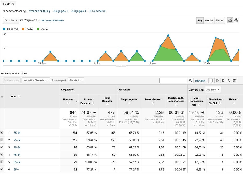Image resolution: width=243 pixels, height=174 pixels.
Task: Open the Sekundäre Dimension dropdown
Action: point(36,80)
